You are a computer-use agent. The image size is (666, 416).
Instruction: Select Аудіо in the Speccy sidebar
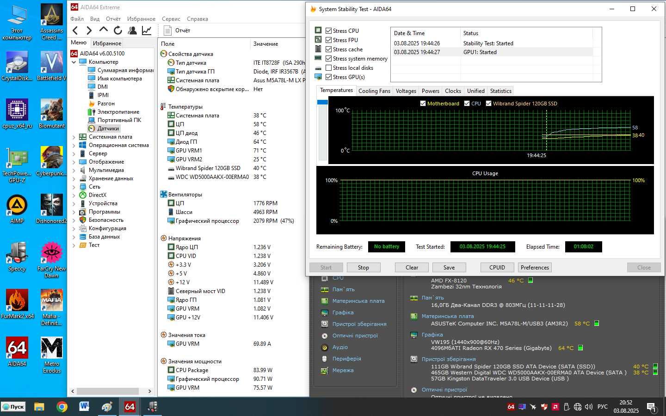point(340,347)
